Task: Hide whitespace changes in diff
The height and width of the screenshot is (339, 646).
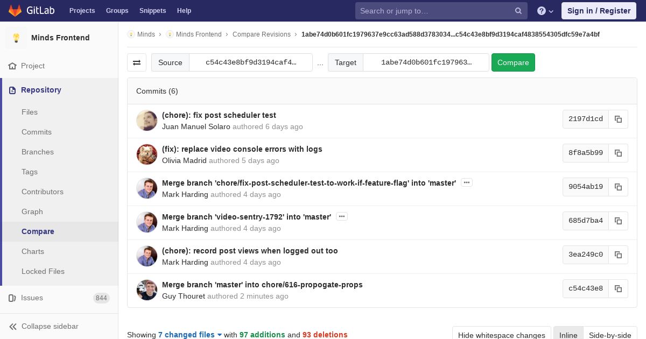Action: pyautogui.click(x=501, y=335)
